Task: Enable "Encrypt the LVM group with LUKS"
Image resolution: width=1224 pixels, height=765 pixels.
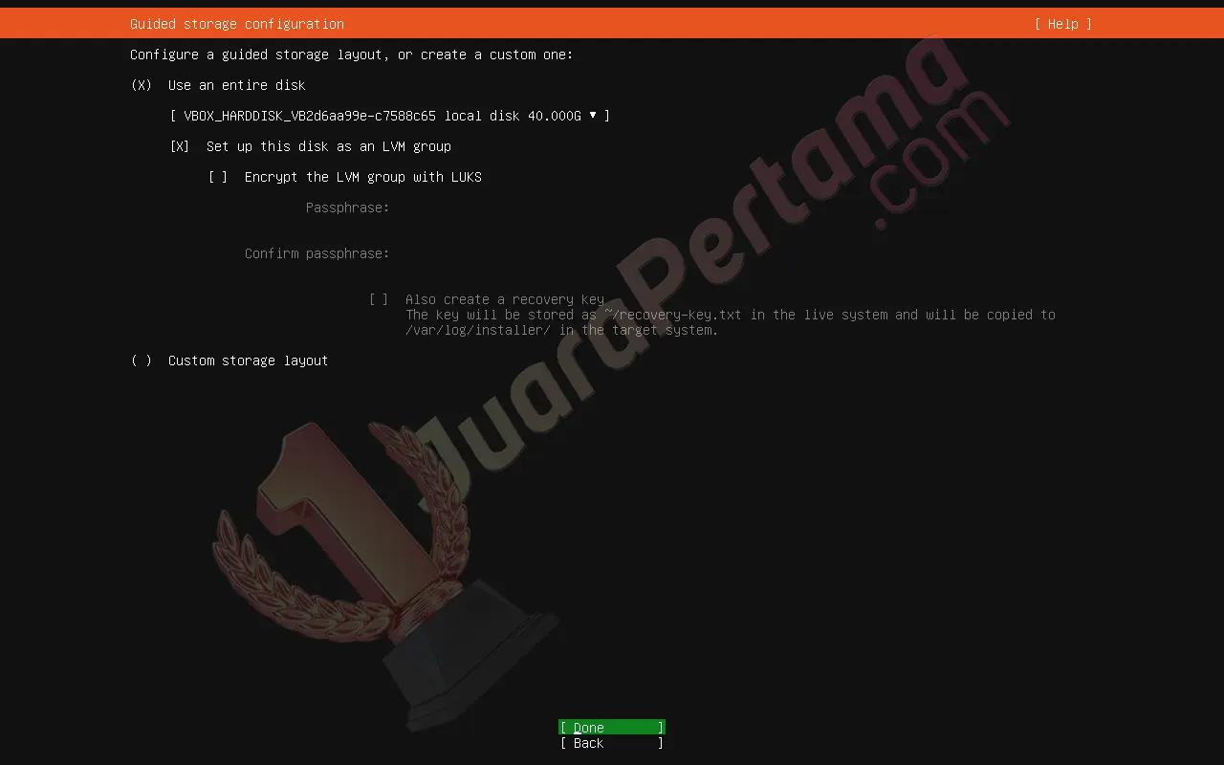Action: pyautogui.click(x=218, y=177)
